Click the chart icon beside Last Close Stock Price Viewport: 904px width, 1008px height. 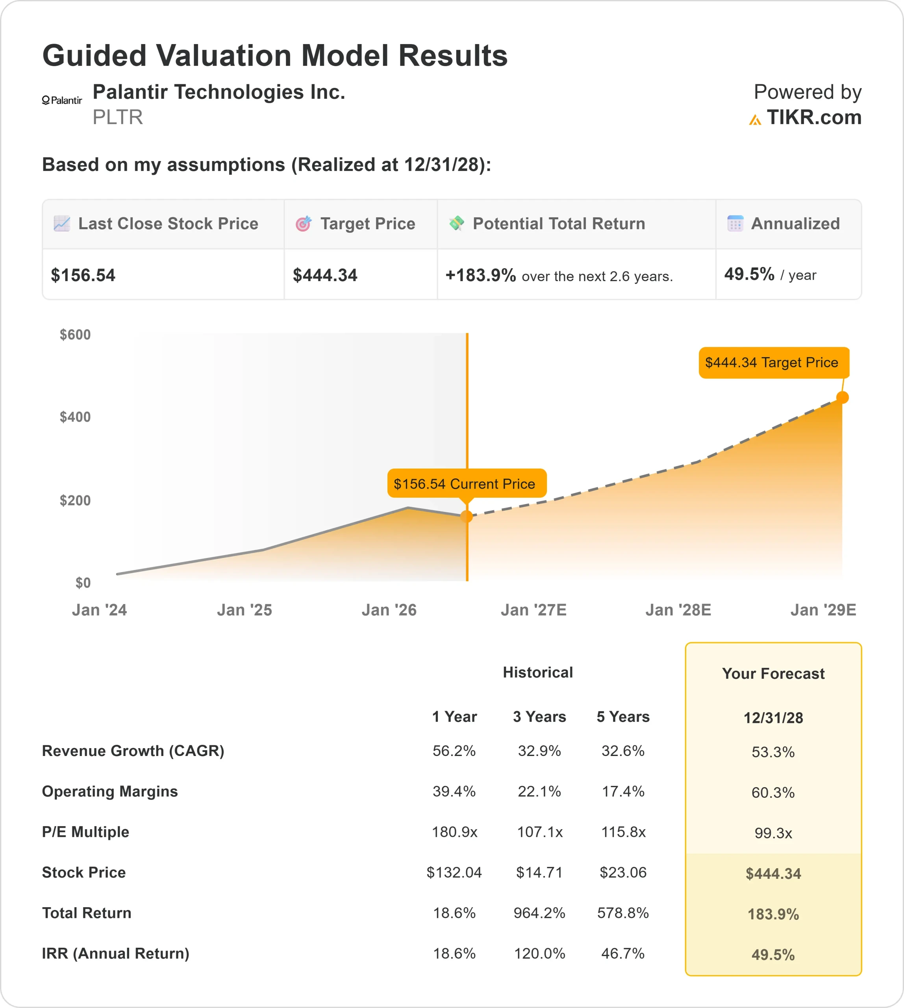(62, 224)
